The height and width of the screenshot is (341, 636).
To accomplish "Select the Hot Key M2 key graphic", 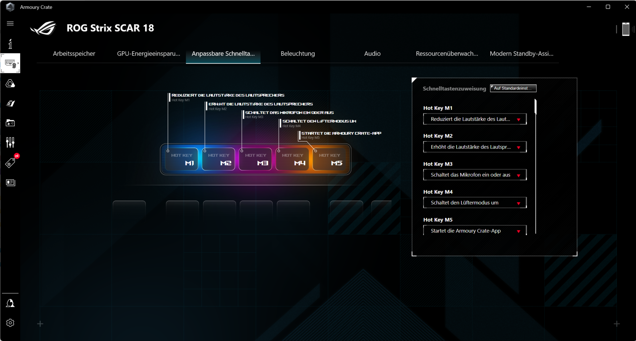I will 219,159.
